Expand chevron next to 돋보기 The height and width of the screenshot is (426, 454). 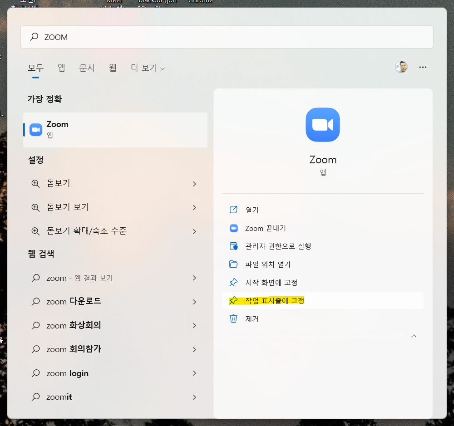(195, 184)
